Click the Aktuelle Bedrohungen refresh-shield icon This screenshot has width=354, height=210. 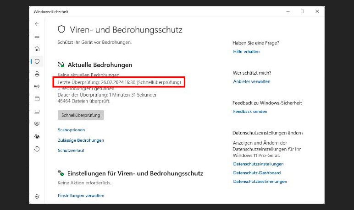click(61, 65)
